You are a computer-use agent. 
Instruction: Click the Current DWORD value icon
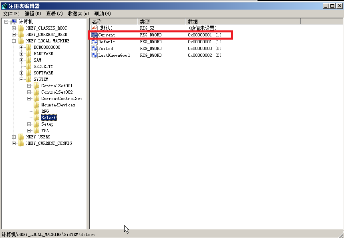95,35
